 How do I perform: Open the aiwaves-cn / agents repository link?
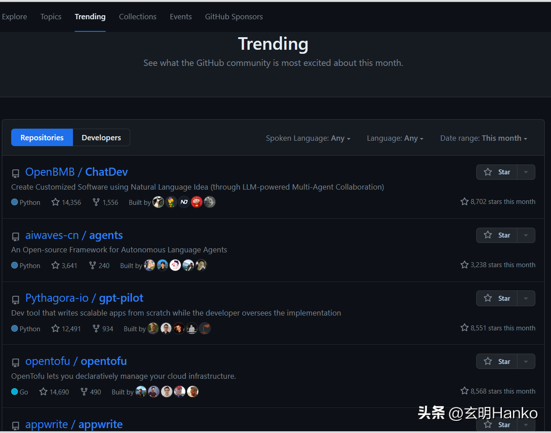pos(74,235)
